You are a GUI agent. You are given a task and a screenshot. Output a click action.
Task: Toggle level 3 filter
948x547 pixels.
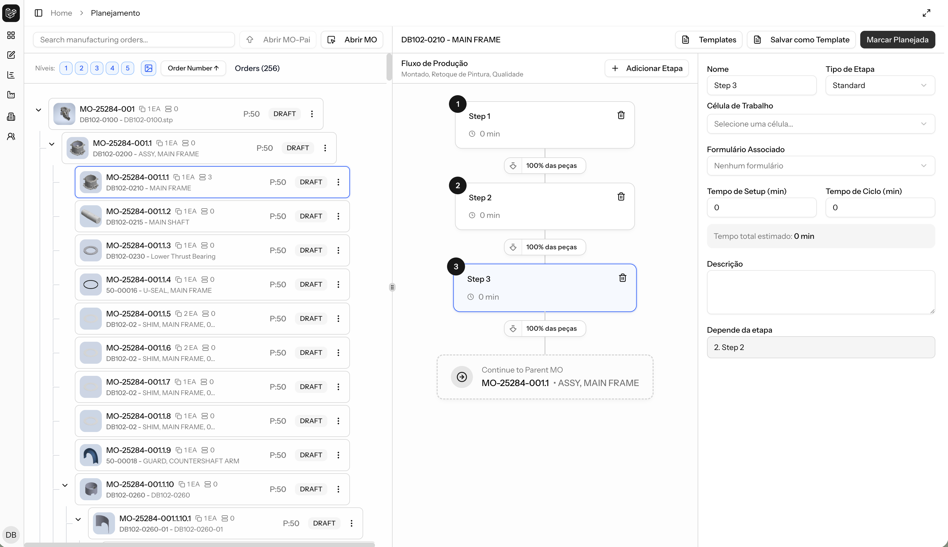coord(97,68)
